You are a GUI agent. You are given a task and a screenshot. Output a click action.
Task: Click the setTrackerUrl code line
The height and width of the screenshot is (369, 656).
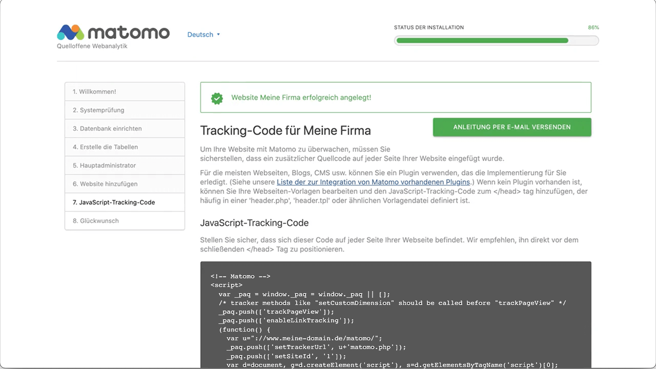point(316,347)
